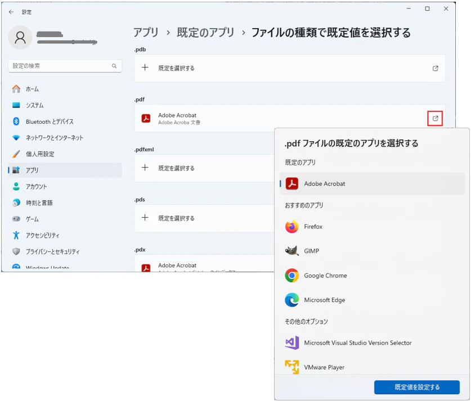Image resolution: width=471 pixels, height=401 pixels.
Task: Click Acrobat icon in popup list
Action: click(x=291, y=183)
